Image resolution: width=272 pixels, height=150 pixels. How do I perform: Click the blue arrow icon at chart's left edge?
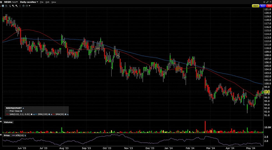[x=1, y=118]
